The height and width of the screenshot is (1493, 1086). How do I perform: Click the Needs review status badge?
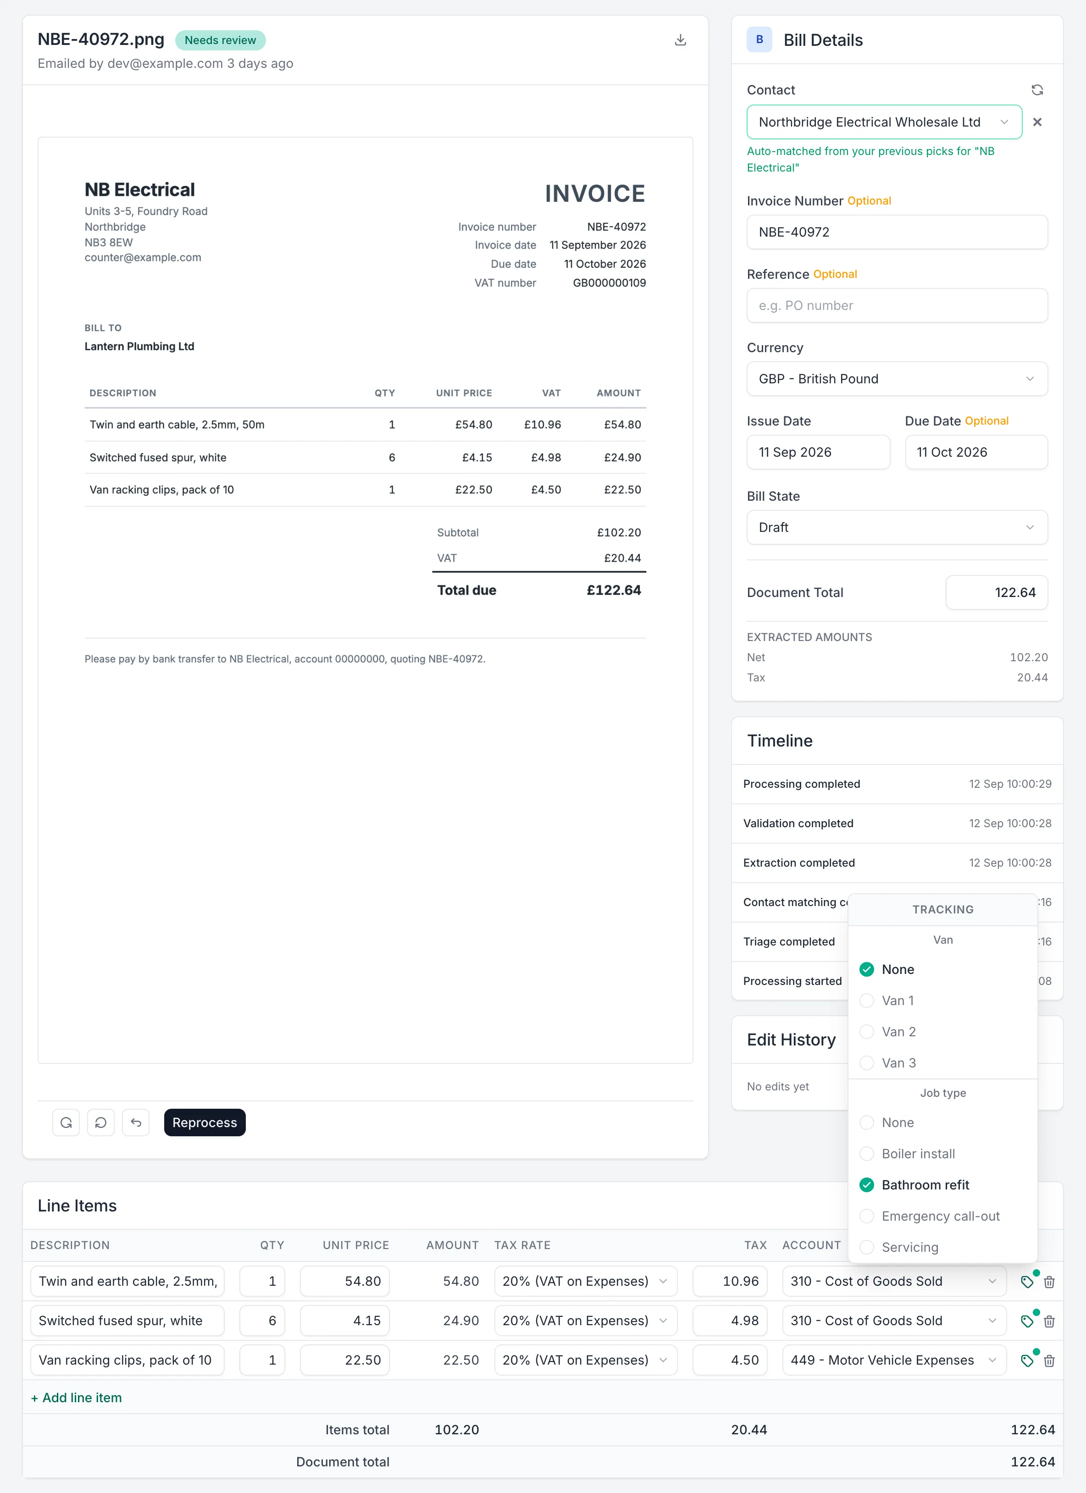[220, 40]
